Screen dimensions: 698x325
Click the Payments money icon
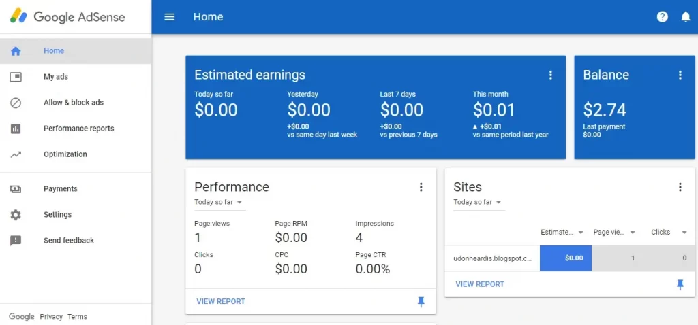pos(16,189)
